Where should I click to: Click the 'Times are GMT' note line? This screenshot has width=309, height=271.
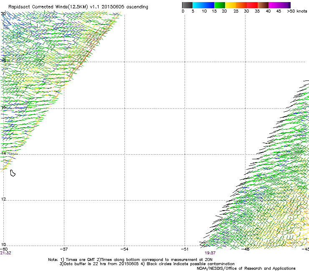tap(130, 260)
